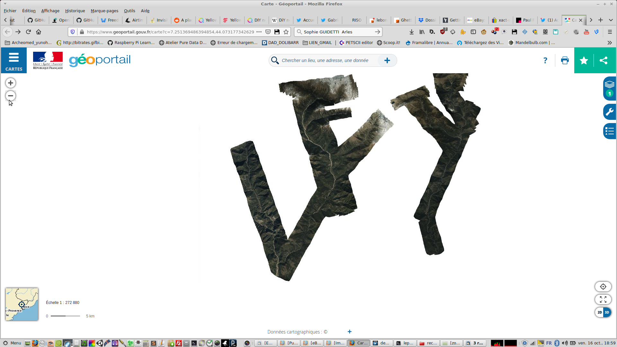The height and width of the screenshot is (347, 617).
Task: Open the CARTES hamburger menu
Action: pyautogui.click(x=13, y=60)
